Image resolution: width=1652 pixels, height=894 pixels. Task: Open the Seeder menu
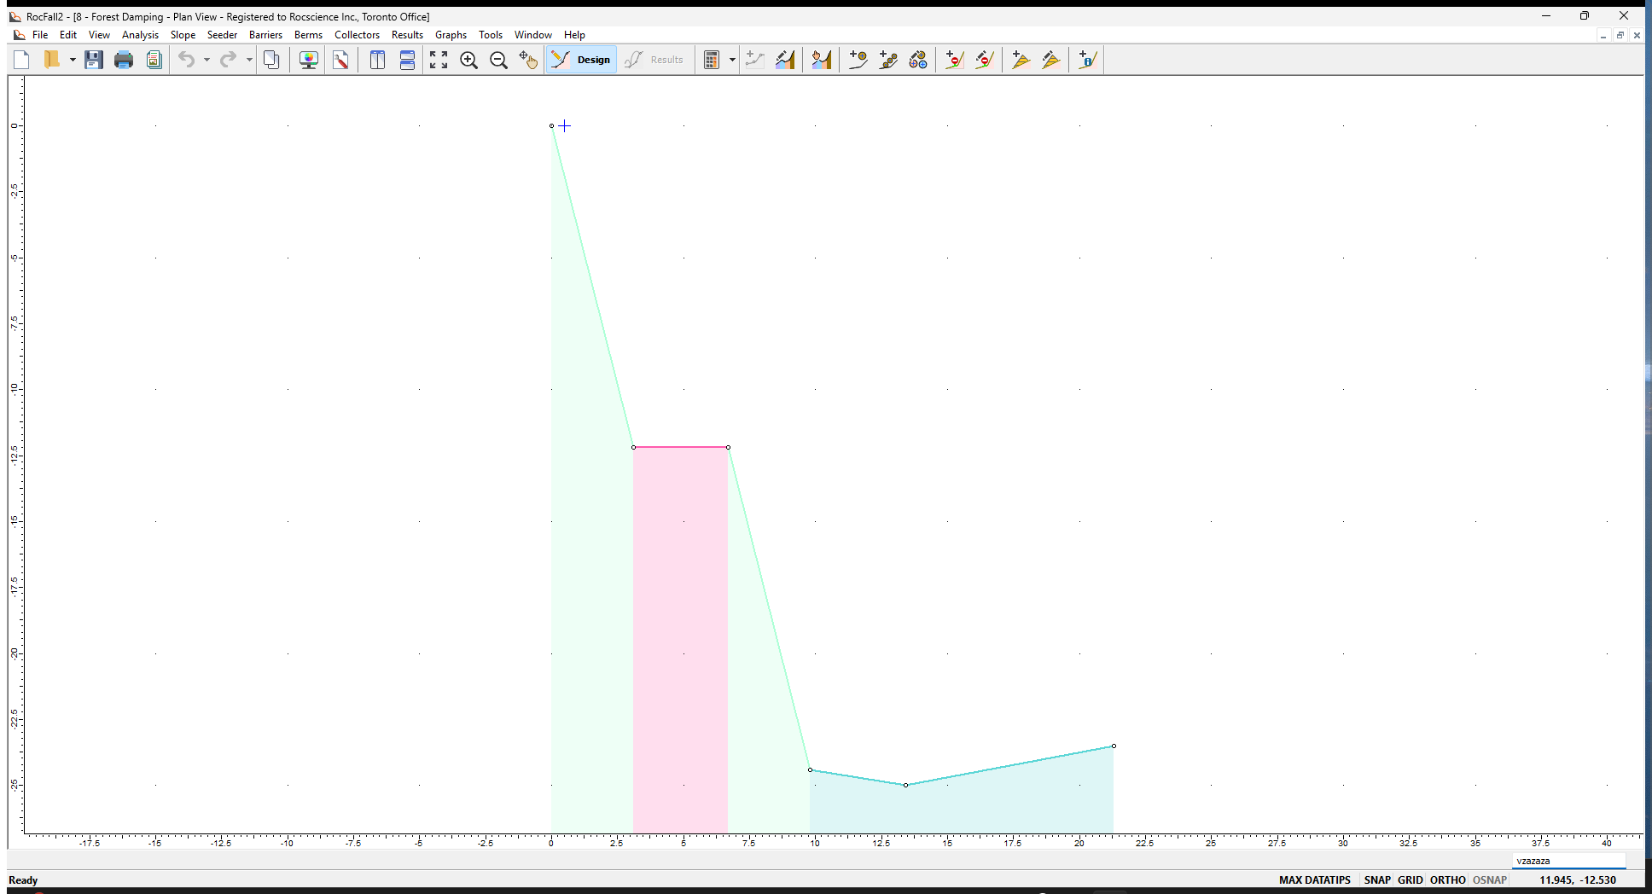222,35
